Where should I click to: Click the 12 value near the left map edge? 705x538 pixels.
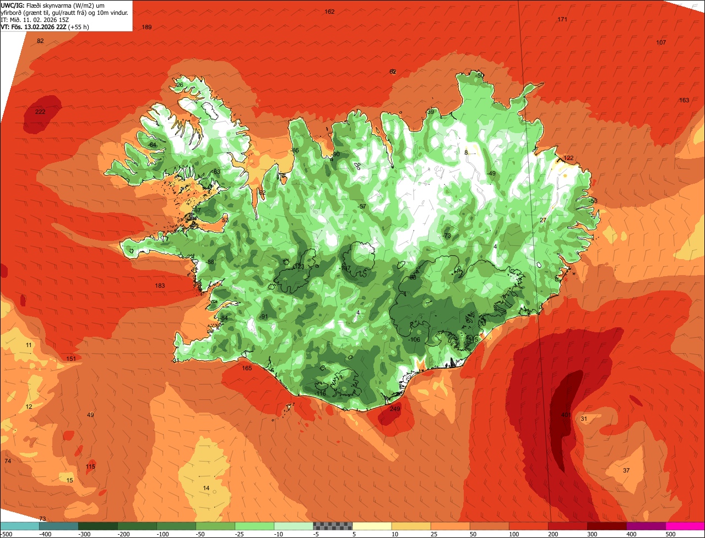[x=29, y=407]
